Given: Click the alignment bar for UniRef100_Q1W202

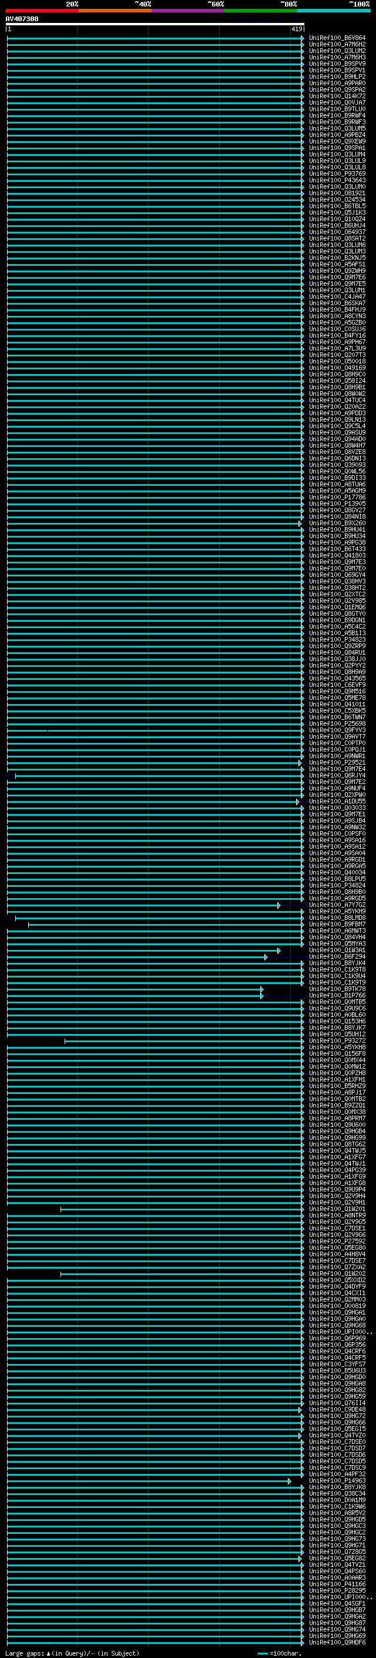Looking at the screenshot, I should coord(183,1274).
